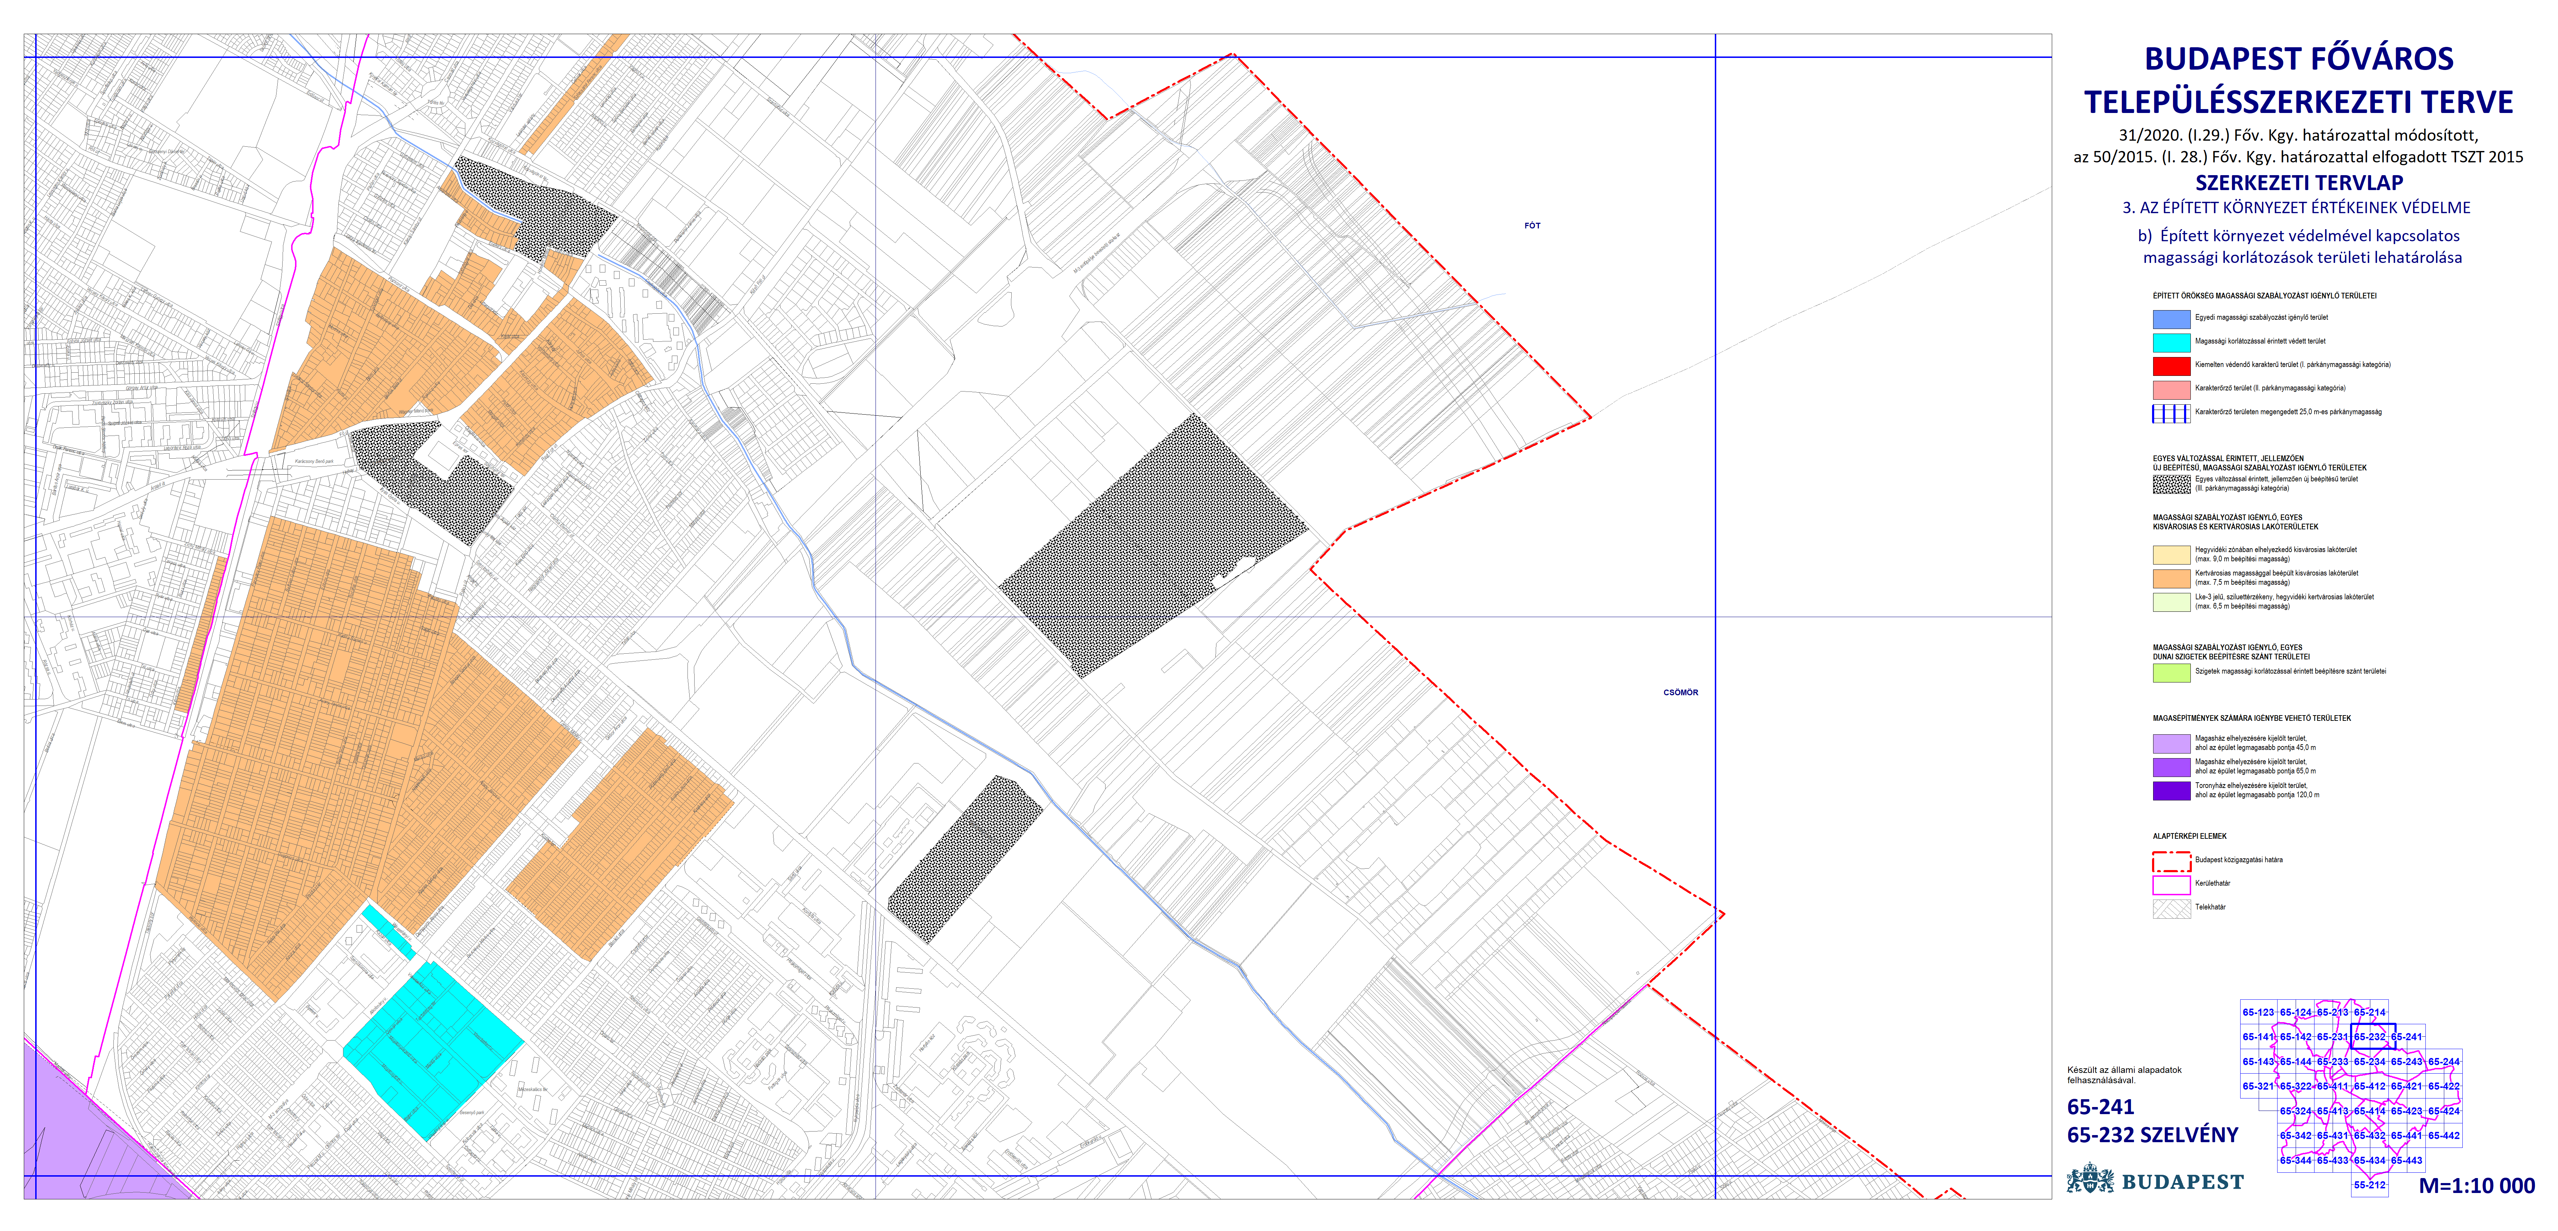Select index map cell 65-141
The width and height of the screenshot is (2558, 1231).
click(x=2259, y=1036)
